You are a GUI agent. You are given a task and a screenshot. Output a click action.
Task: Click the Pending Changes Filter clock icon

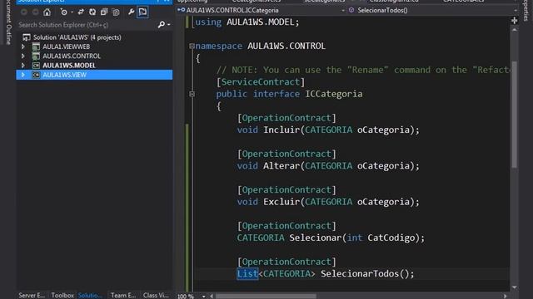pos(63,12)
